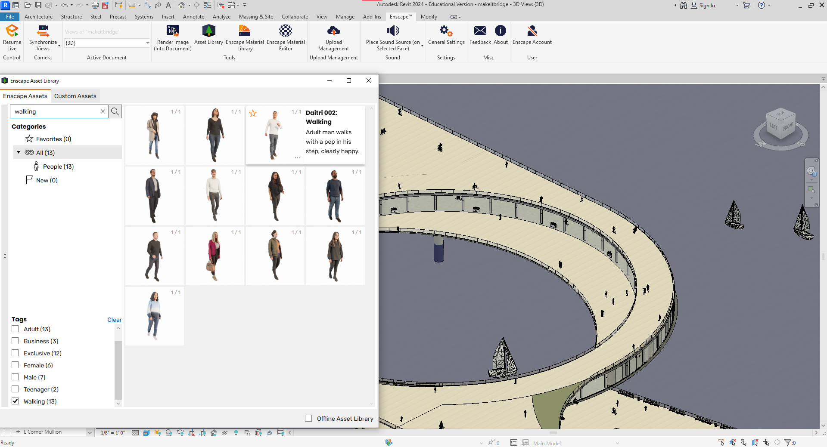The height and width of the screenshot is (447, 827).
Task: Open the Architecture ribbon tab
Action: point(38,17)
